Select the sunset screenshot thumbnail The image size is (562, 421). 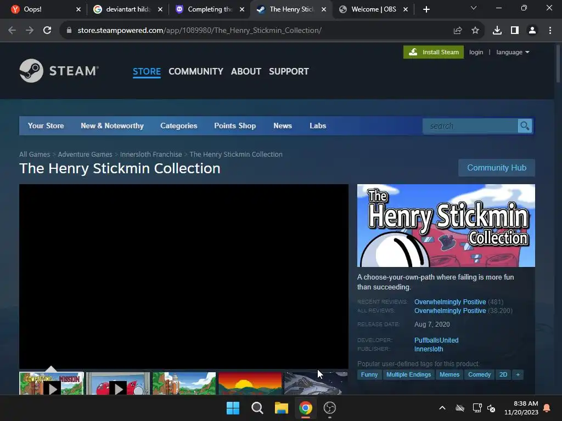[250, 384]
